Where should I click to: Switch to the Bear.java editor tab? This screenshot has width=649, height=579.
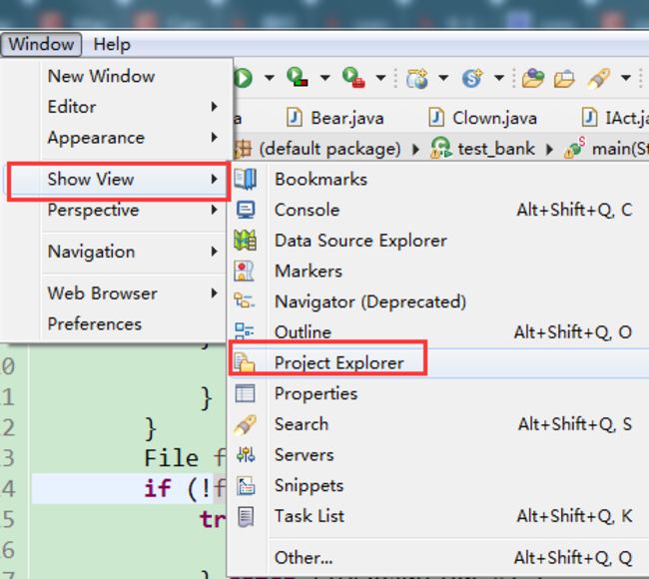click(x=335, y=118)
